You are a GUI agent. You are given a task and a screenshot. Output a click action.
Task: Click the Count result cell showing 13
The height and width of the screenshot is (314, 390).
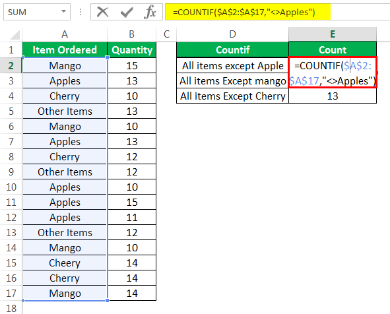tap(333, 96)
